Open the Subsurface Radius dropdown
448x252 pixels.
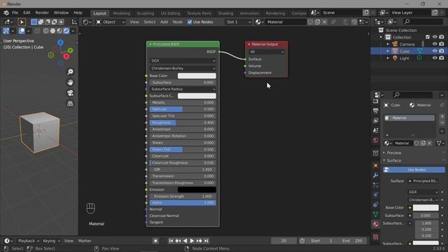click(x=183, y=89)
